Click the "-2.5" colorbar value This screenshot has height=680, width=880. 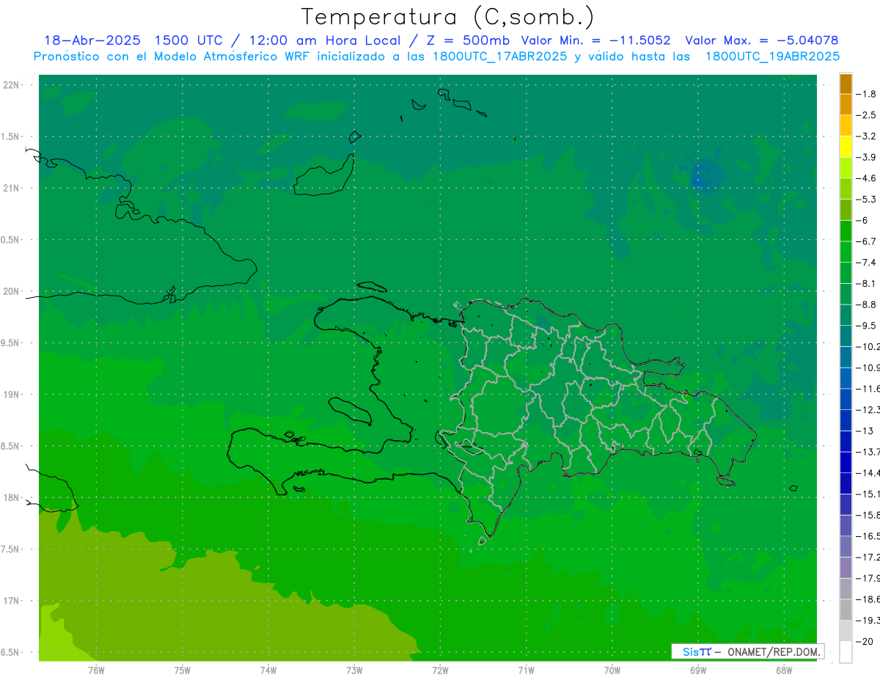[x=866, y=115]
